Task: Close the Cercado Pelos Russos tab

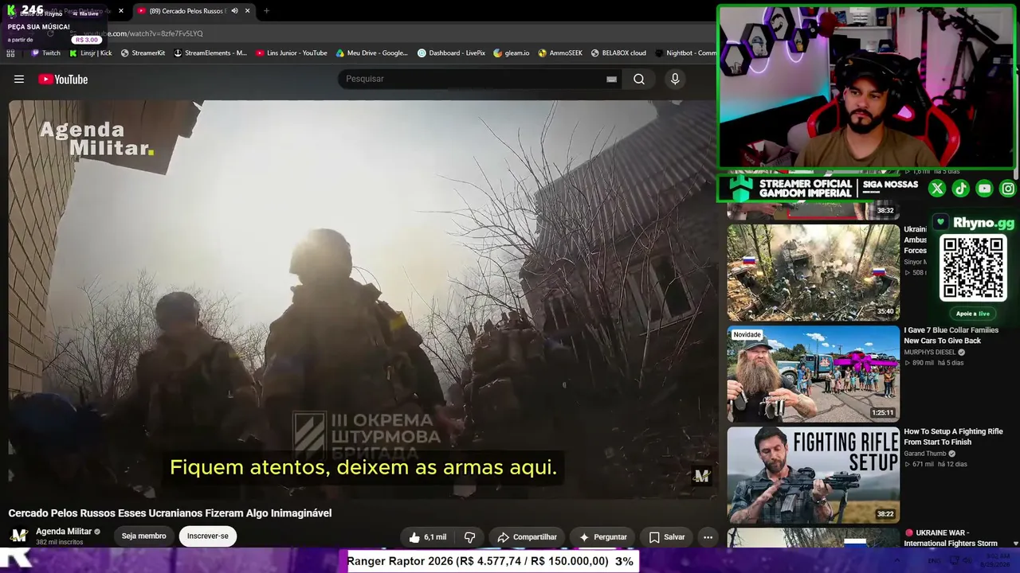Action: 247,11
